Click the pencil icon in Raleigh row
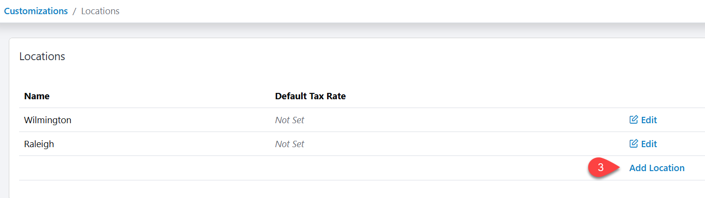This screenshot has width=705, height=198. [x=634, y=144]
